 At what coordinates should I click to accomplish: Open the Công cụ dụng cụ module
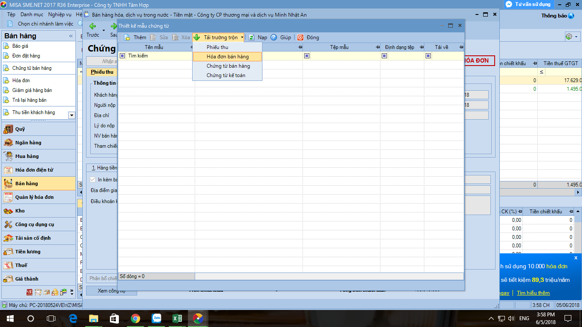point(38,224)
